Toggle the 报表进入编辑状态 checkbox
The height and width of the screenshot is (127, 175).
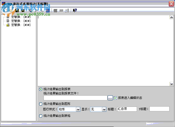pyautogui.click(x=115, y=98)
